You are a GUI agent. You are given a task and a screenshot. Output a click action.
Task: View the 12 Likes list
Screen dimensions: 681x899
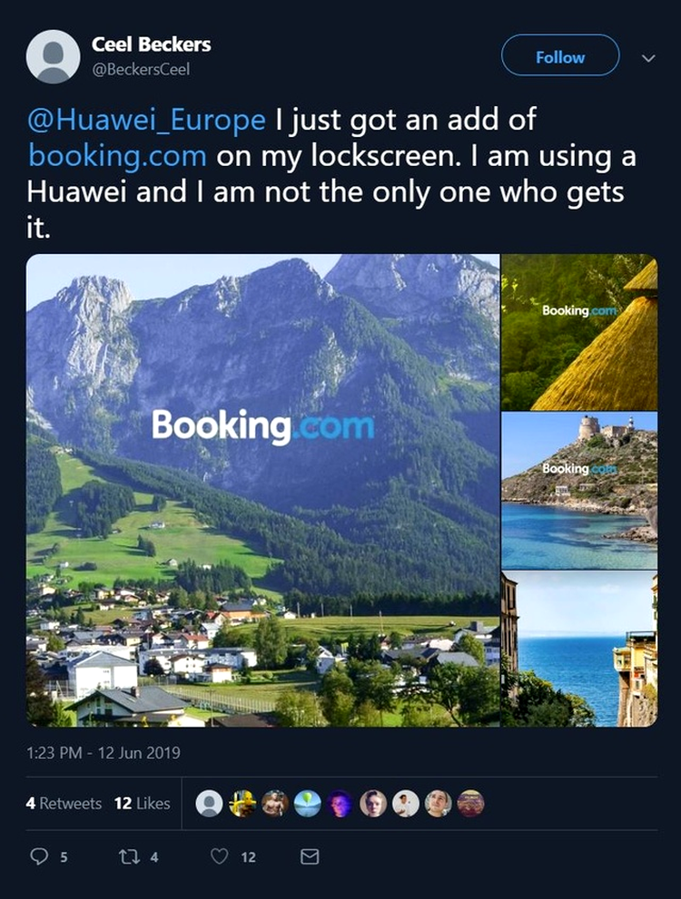coord(142,803)
